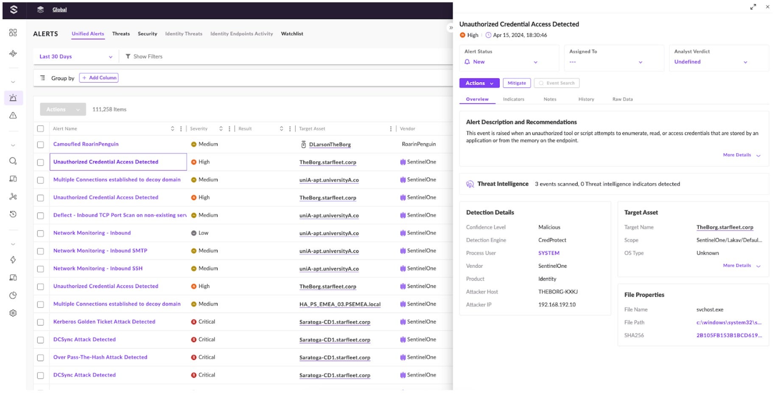Click the SentinelOne logo icon at top-left
The image size is (784, 395).
pos(14,9)
